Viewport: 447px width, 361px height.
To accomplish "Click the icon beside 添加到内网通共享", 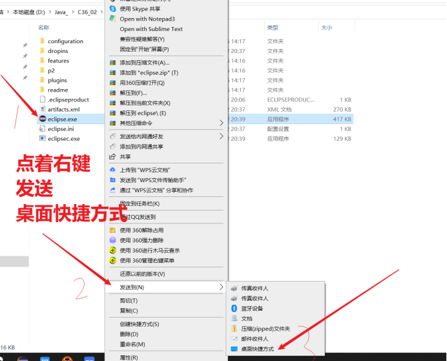I will (x=113, y=147).
